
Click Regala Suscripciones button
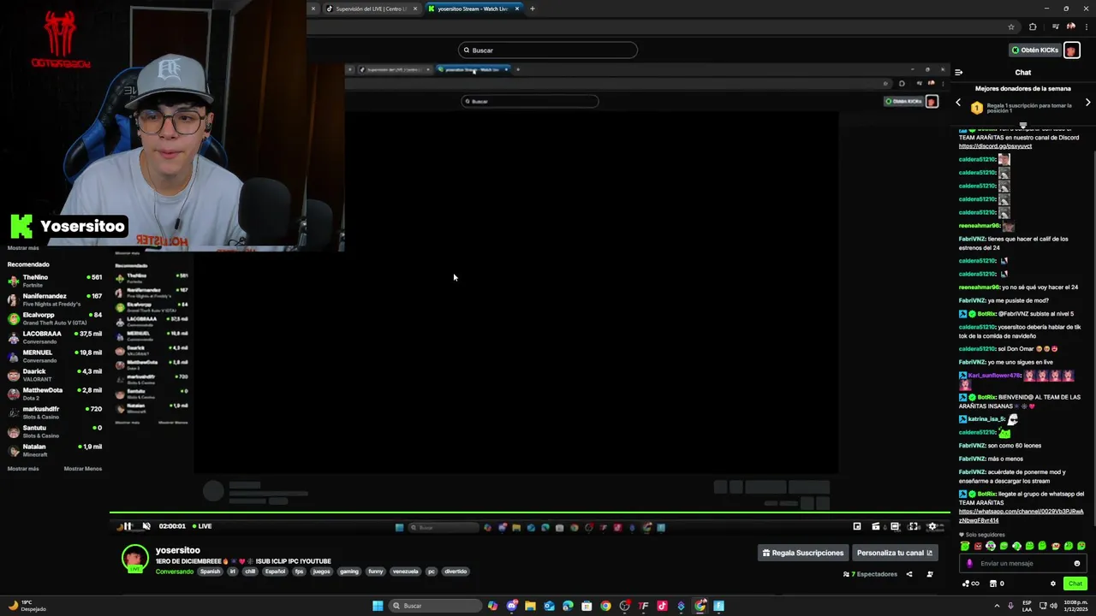pos(803,553)
